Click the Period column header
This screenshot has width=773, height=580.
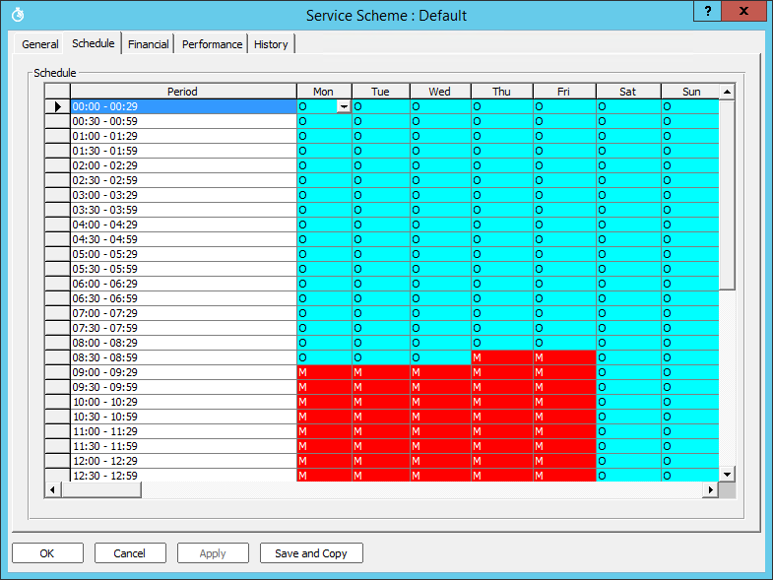[x=183, y=92]
